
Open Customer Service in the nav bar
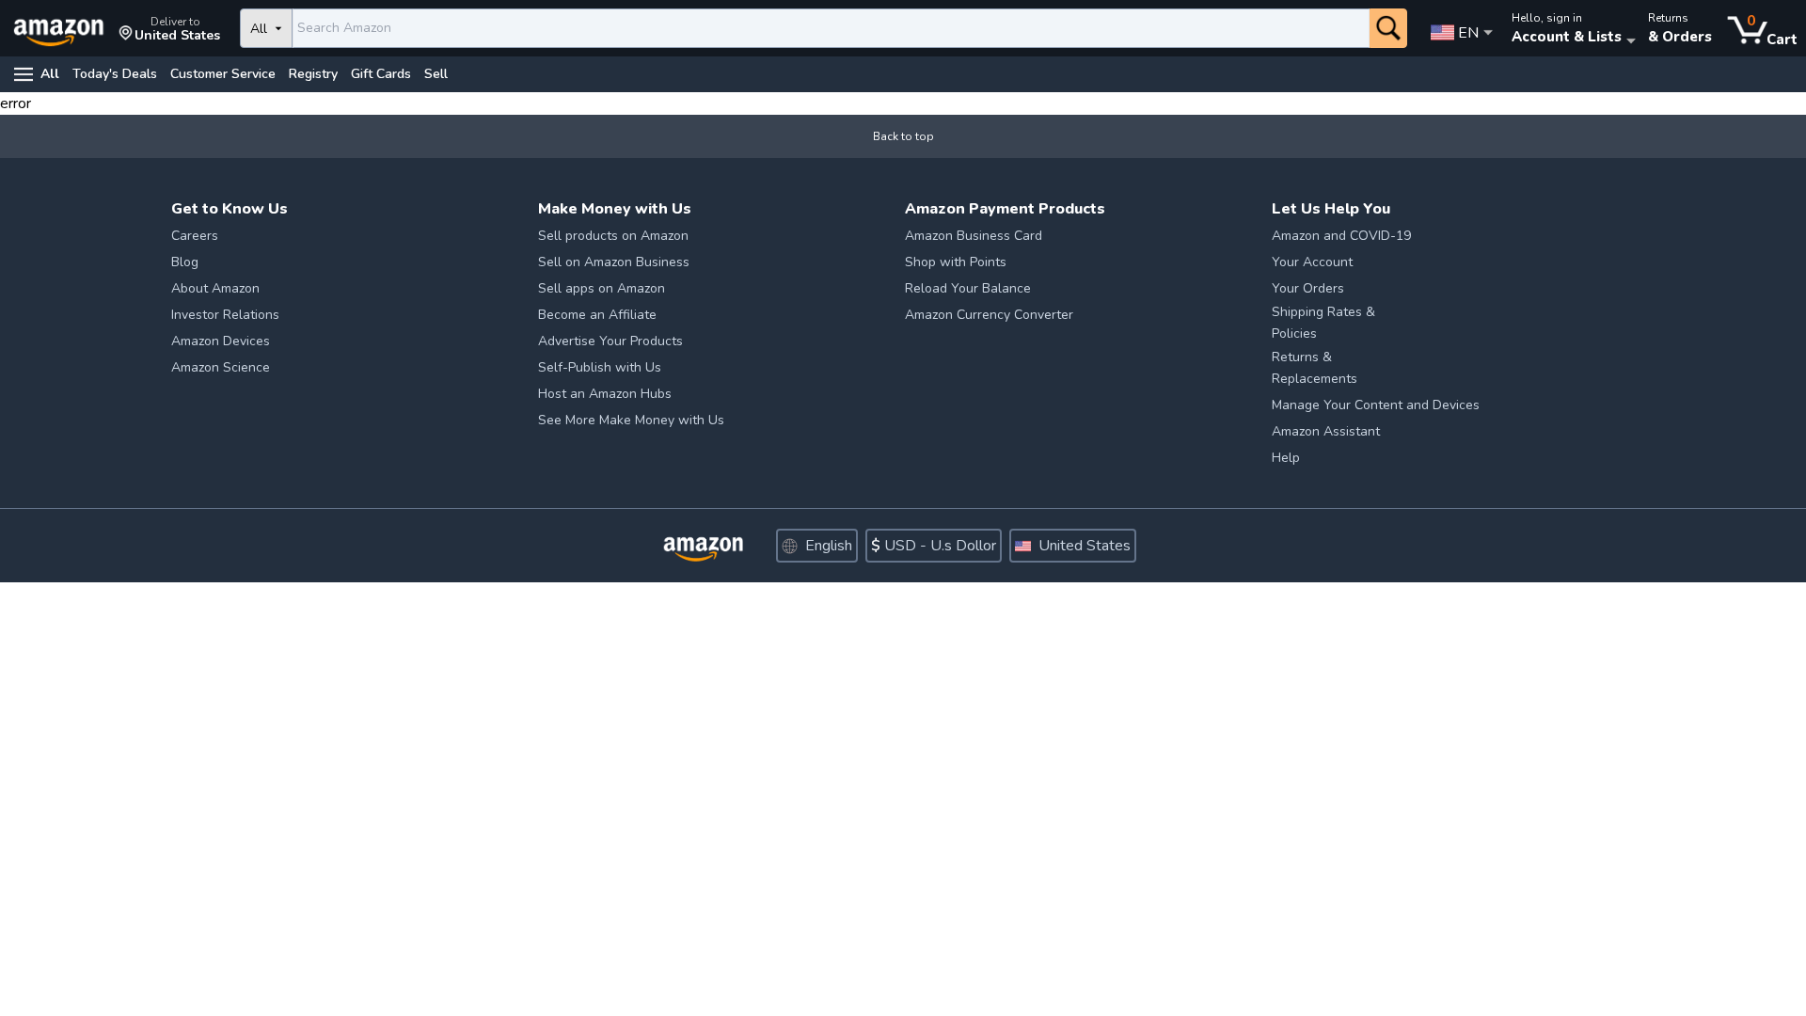tap(222, 74)
